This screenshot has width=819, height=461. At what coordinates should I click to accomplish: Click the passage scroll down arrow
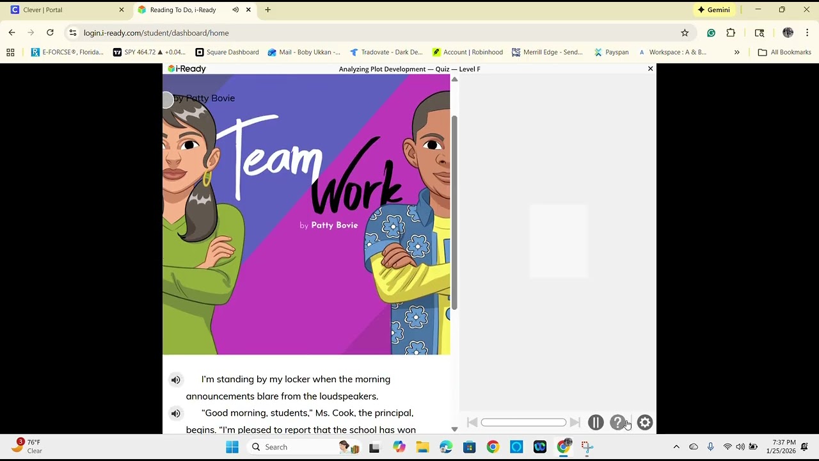(x=454, y=429)
